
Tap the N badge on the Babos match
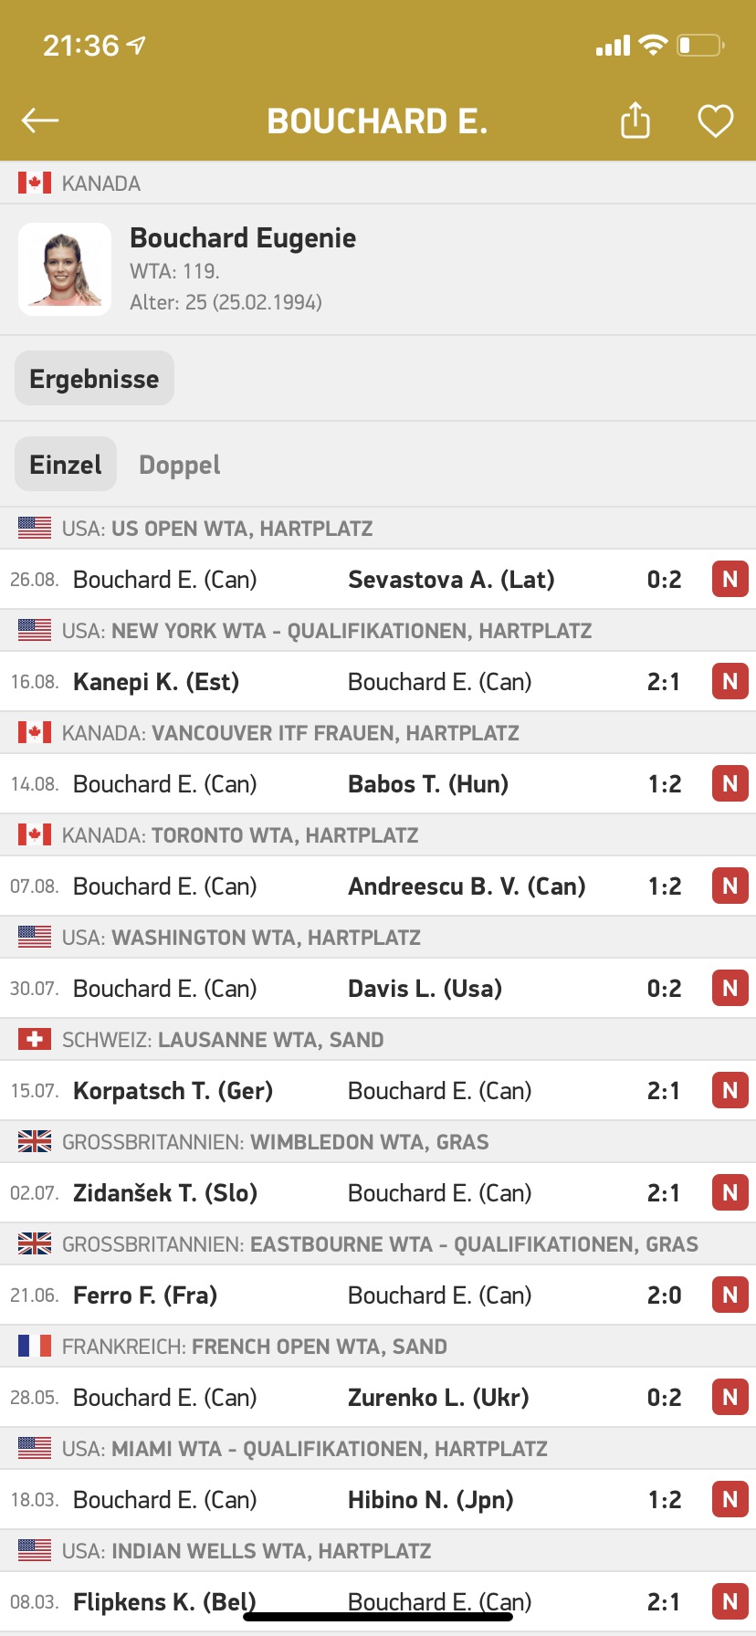coord(730,784)
